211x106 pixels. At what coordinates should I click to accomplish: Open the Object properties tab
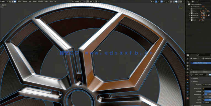[188, 79]
